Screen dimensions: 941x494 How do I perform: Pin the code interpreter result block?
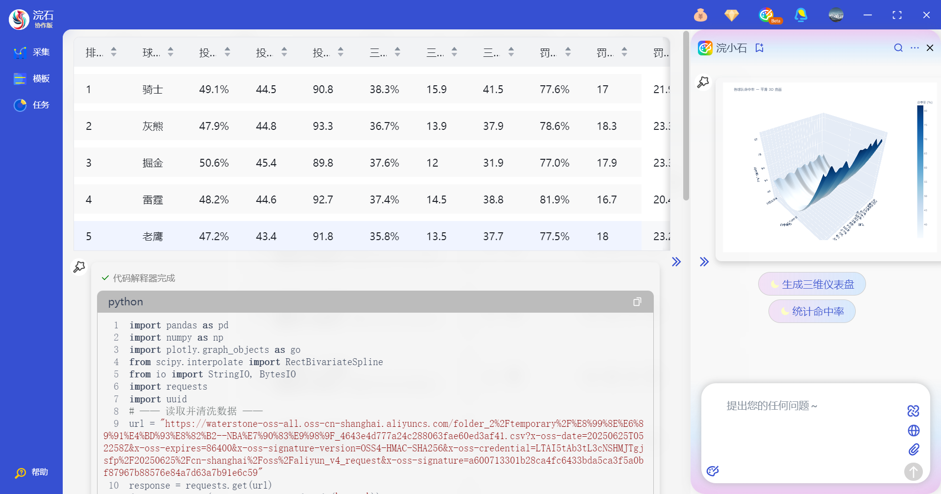(x=79, y=267)
